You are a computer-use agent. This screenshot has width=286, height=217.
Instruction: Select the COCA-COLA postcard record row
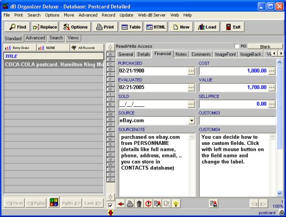pos(54,64)
